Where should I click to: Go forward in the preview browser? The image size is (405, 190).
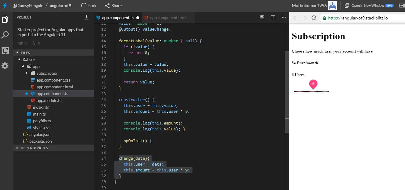(x=305, y=18)
